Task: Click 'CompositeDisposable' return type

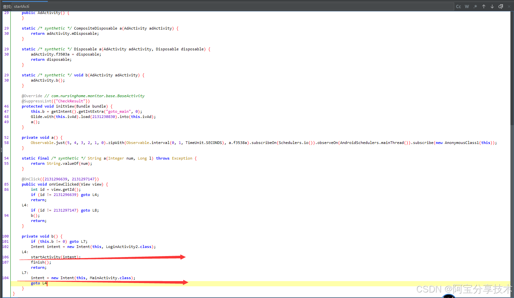Action: 96,28
